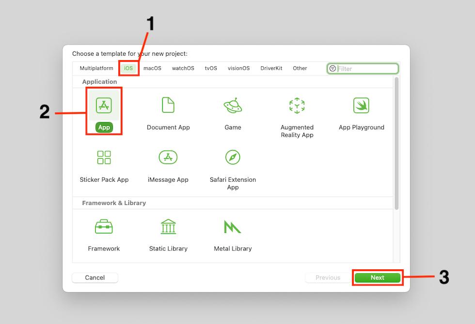Screen dimensions: 475x324
Task: Switch to the iOS tab
Action: pyautogui.click(x=128, y=68)
